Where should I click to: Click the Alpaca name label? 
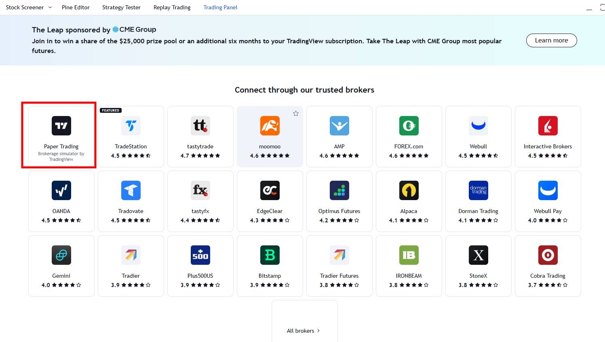click(x=409, y=211)
